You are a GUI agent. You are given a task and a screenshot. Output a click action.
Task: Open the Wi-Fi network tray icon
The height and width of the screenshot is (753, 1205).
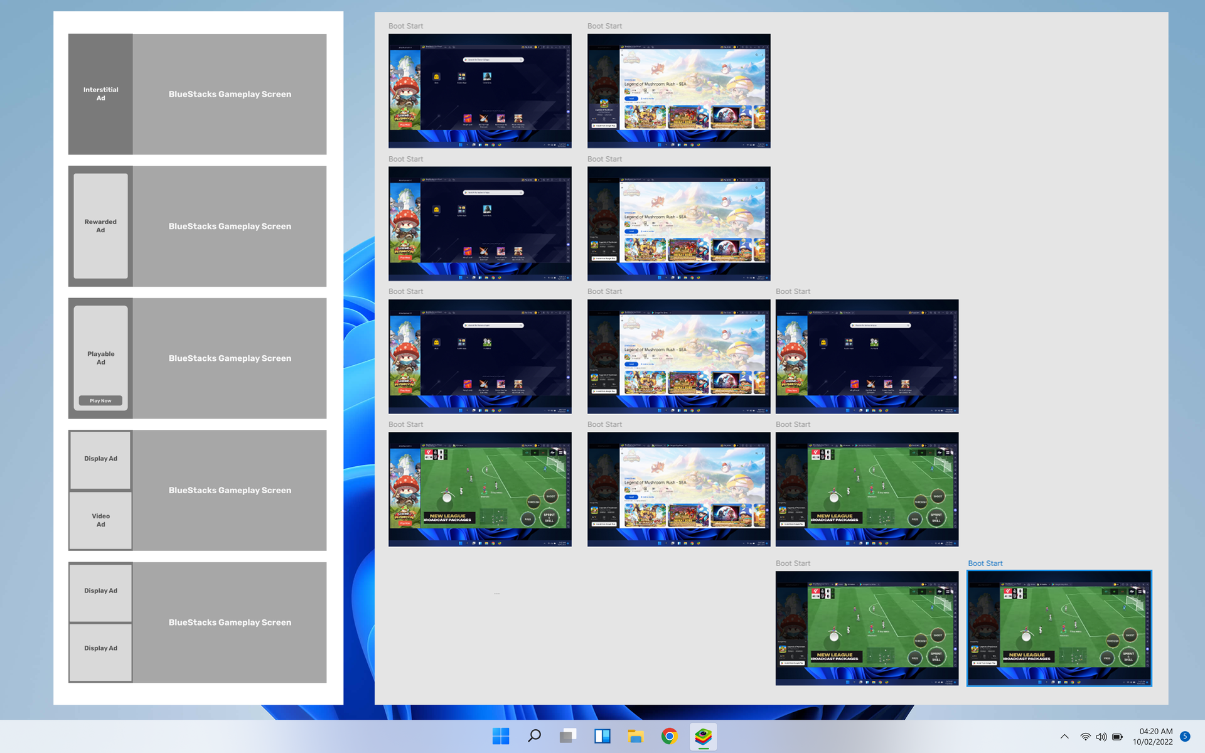tap(1085, 737)
